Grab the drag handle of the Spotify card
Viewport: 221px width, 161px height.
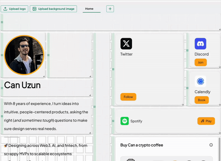click(113, 121)
